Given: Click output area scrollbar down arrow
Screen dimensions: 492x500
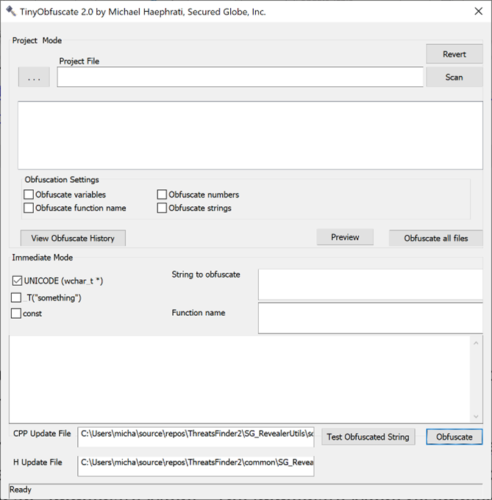Looking at the screenshot, I should (x=476, y=416).
